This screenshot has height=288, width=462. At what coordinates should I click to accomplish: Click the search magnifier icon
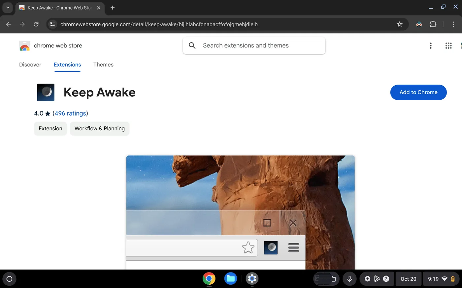click(192, 45)
